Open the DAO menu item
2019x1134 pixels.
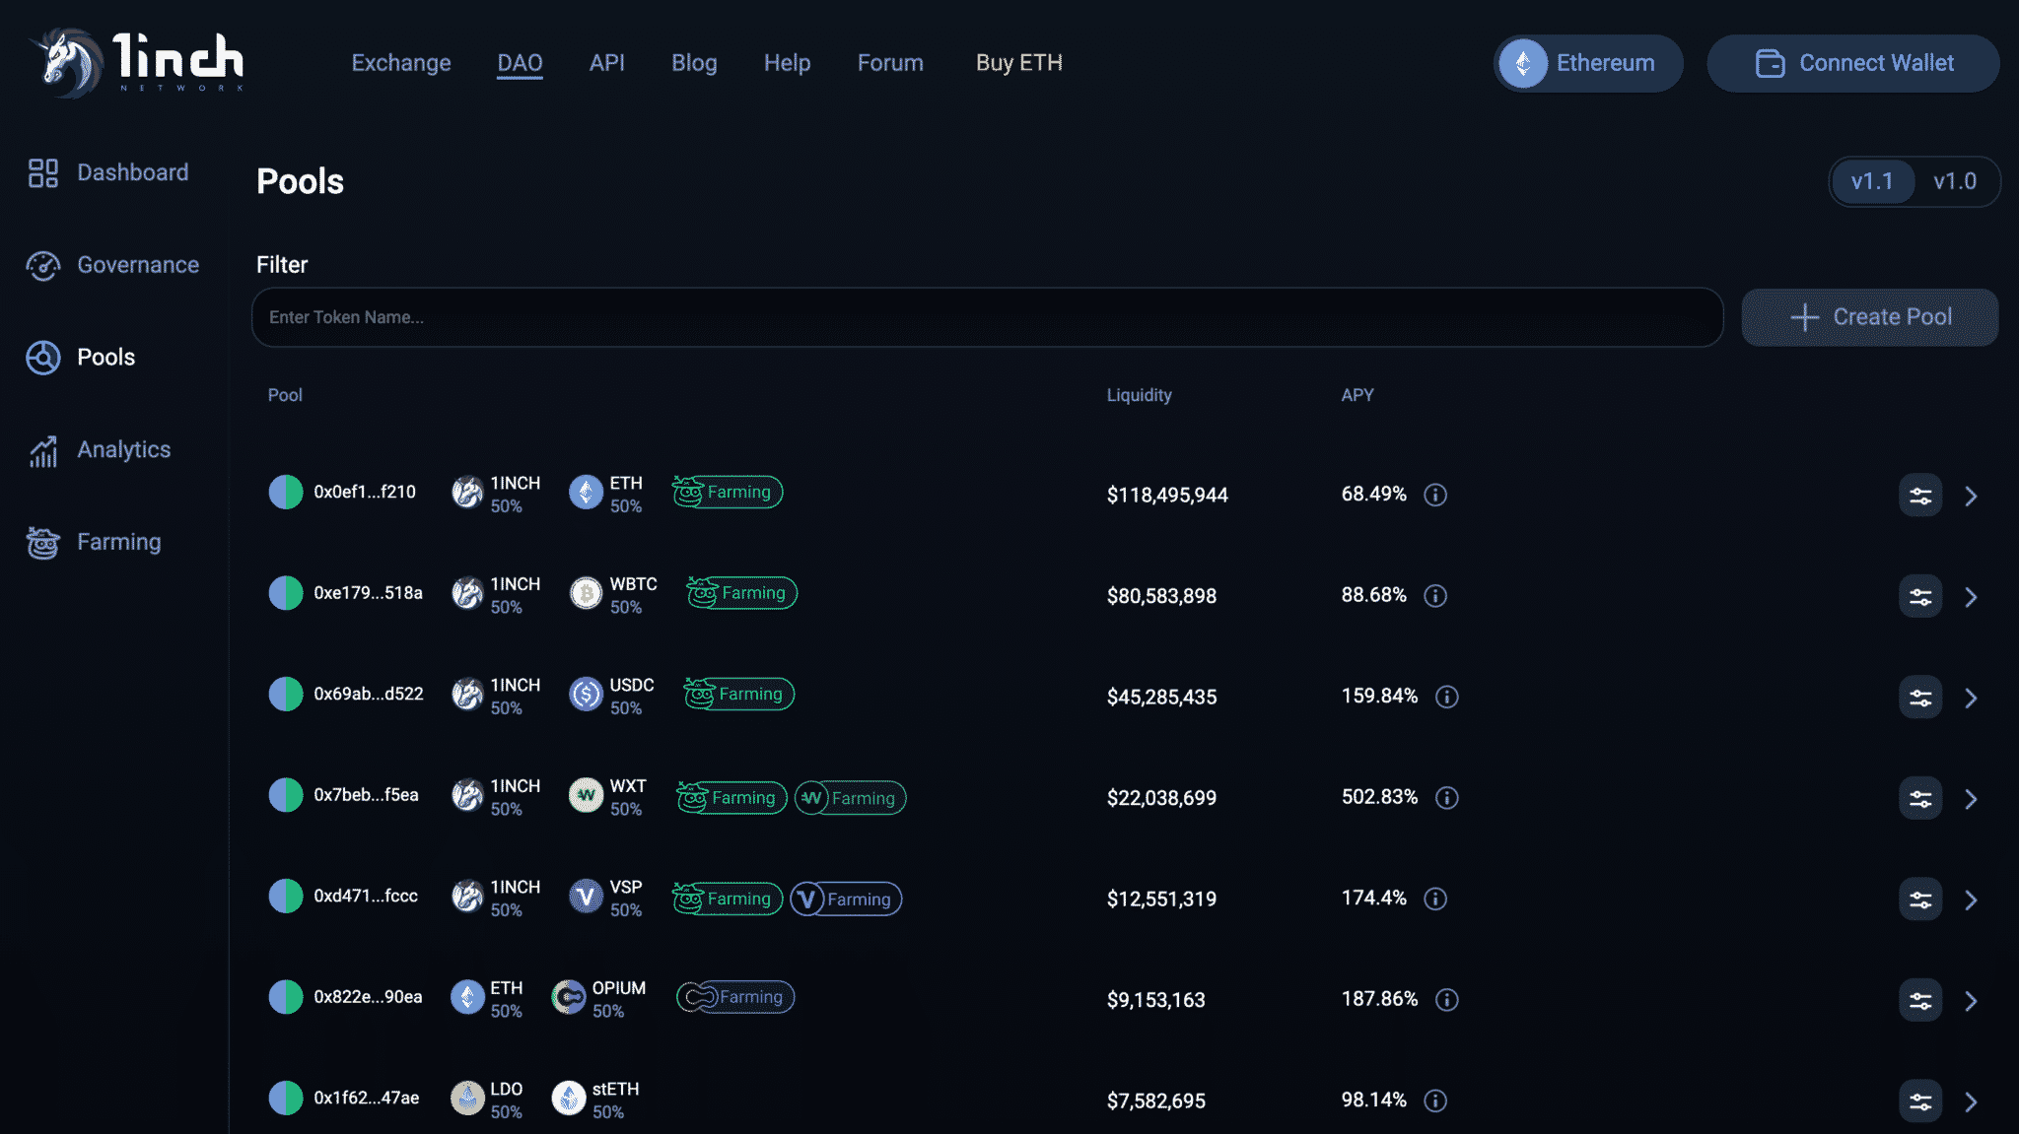(520, 62)
